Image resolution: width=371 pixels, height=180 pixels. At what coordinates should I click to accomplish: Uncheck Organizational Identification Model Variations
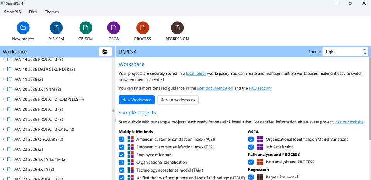pos(251,140)
